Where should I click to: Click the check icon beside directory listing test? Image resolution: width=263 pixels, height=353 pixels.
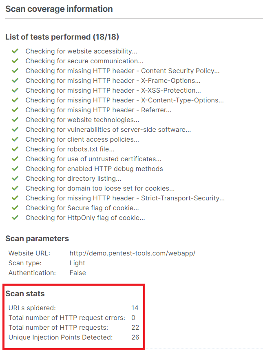point(15,178)
